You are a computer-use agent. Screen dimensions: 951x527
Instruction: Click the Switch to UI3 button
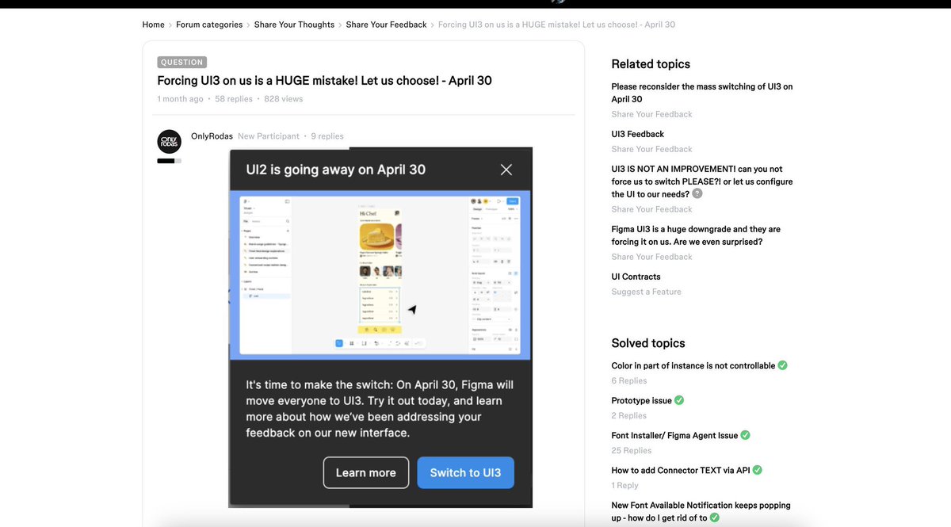click(x=465, y=472)
